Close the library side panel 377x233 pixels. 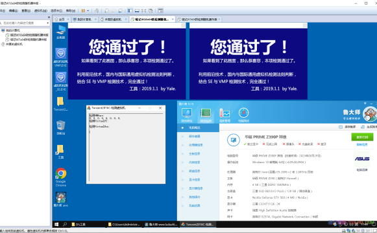click(x=49, y=17)
